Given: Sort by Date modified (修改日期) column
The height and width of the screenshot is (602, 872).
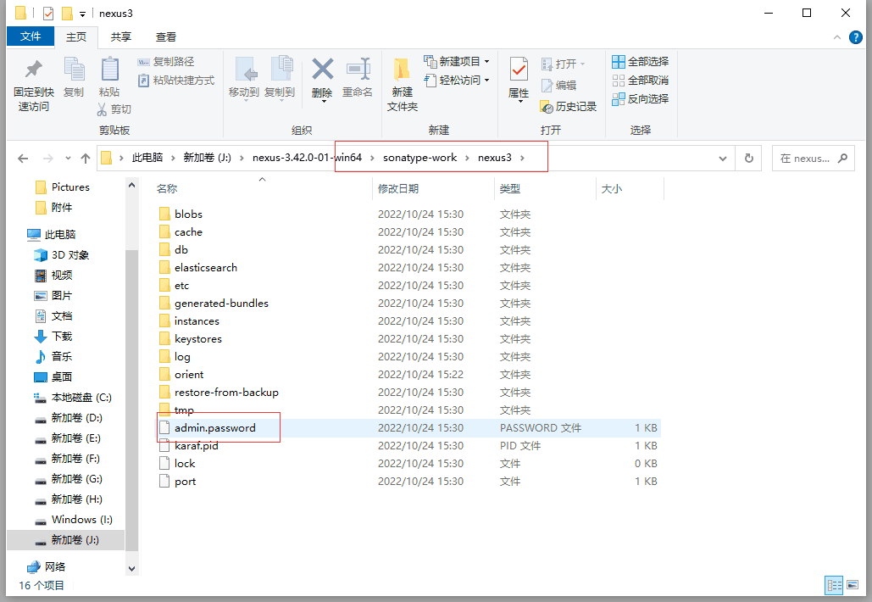Looking at the screenshot, I should pos(398,188).
